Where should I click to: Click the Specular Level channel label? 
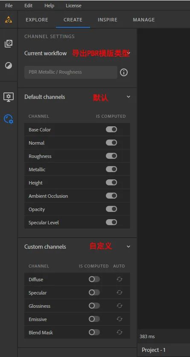pos(44,223)
